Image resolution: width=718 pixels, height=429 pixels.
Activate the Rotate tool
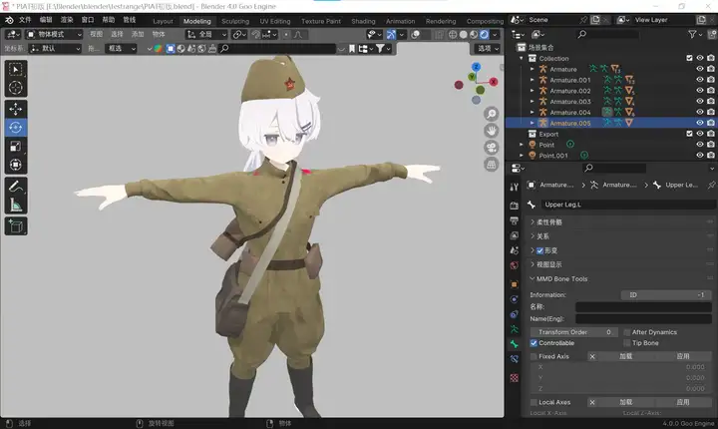coord(17,127)
